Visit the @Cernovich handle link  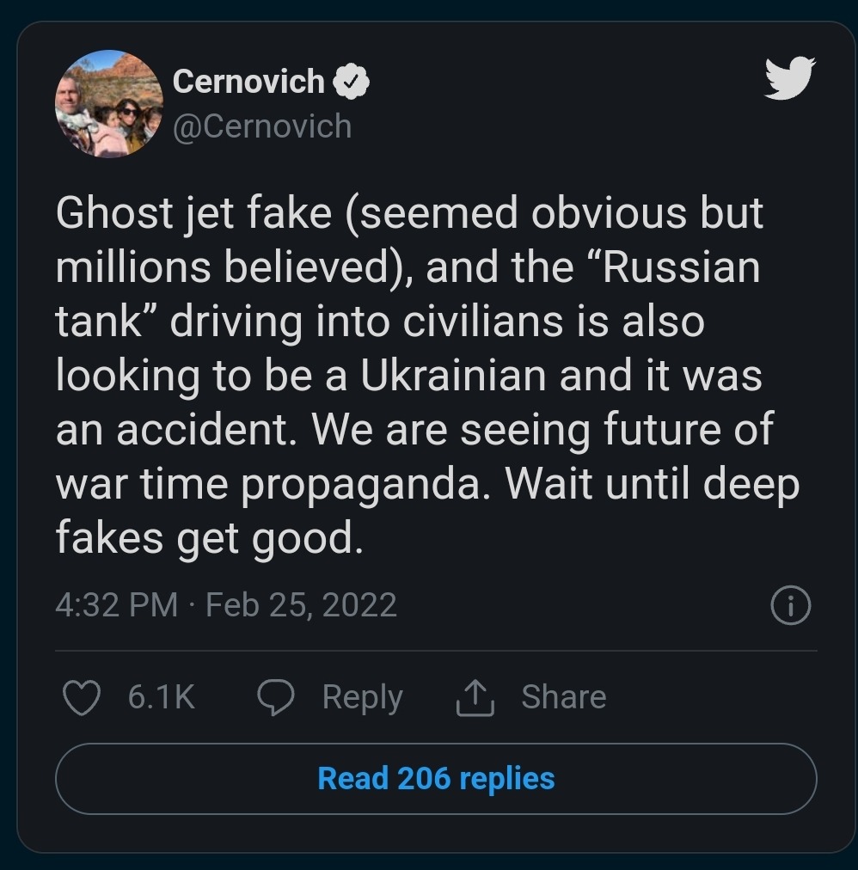(262, 126)
